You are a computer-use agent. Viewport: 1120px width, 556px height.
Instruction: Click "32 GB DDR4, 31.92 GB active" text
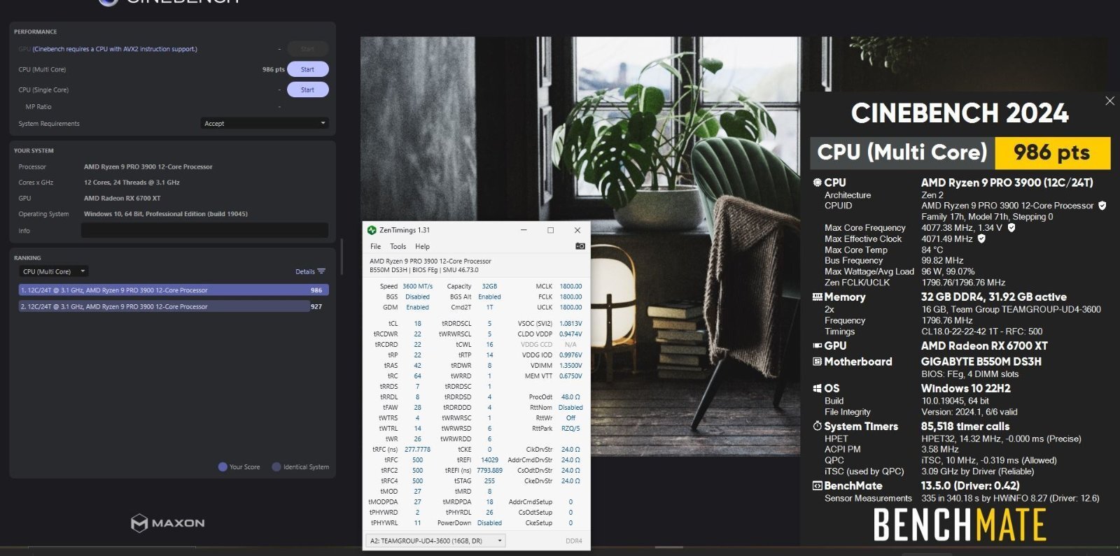tap(994, 297)
